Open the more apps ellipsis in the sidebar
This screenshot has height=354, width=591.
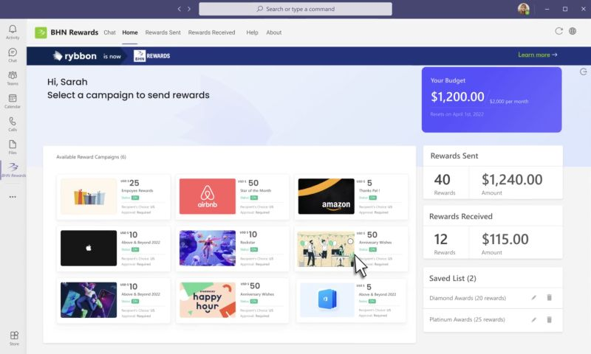coord(13,197)
